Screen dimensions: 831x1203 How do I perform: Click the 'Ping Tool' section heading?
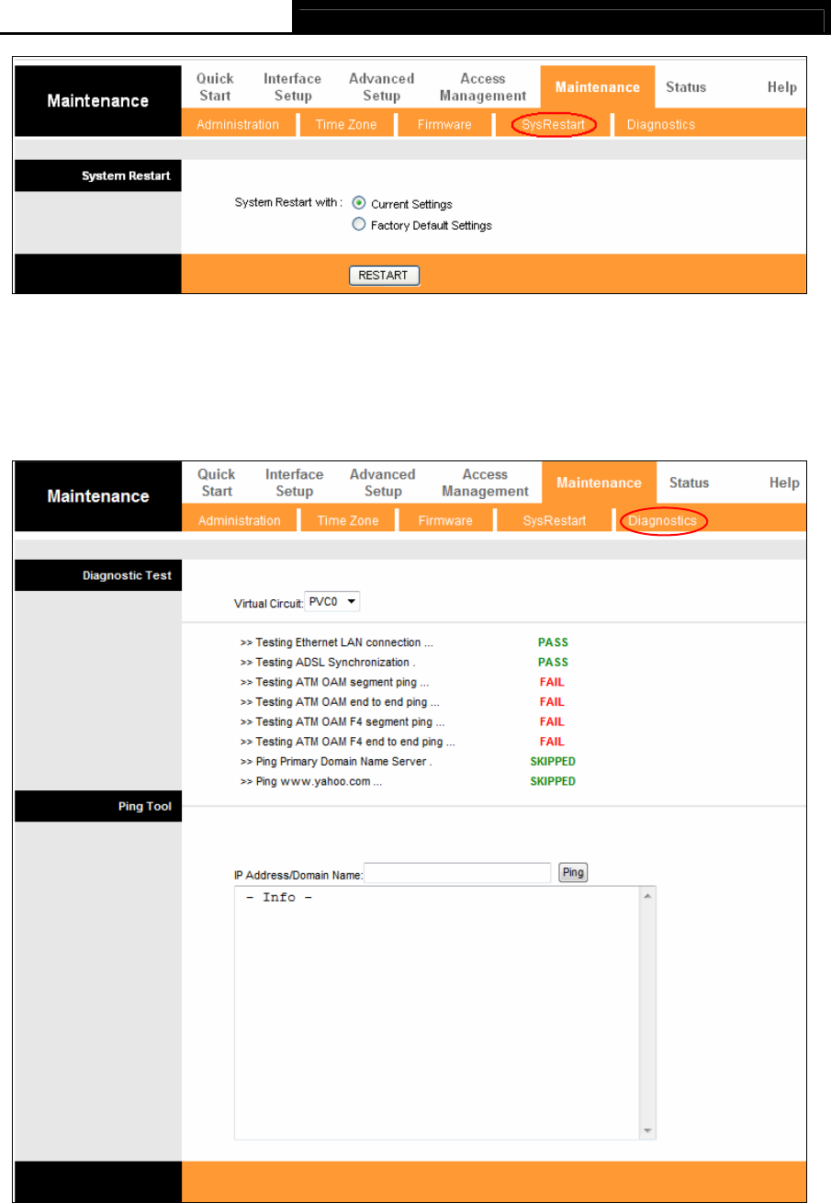147,807
